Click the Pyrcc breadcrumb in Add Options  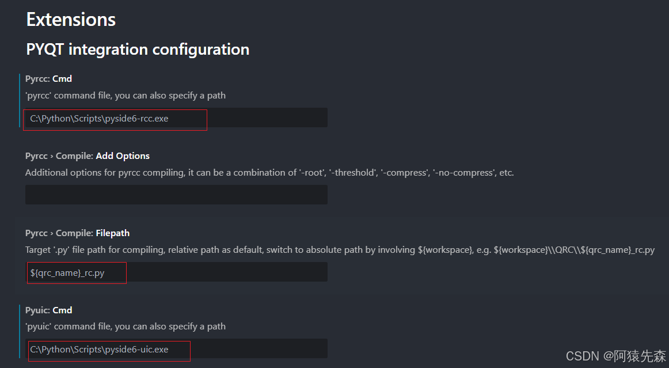pyautogui.click(x=36, y=155)
